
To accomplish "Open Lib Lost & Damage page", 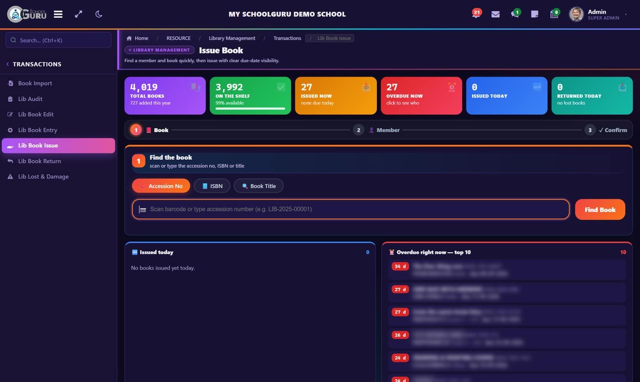I will pos(59,176).
